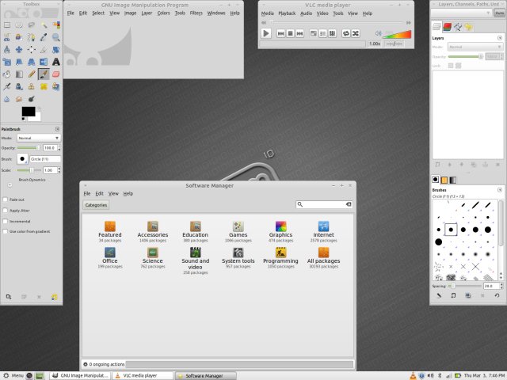Select the Measure compass tool
Viewport: 507px width, 380px height.
click(7, 49)
